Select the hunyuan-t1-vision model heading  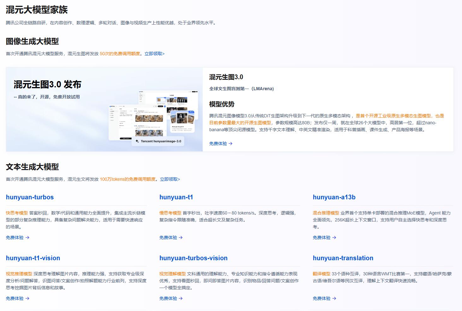click(33, 258)
